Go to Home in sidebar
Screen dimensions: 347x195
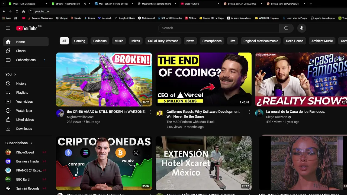(x=26, y=42)
